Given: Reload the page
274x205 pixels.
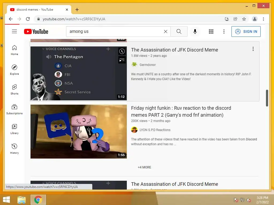Looking at the screenshot, I should 28,19.
